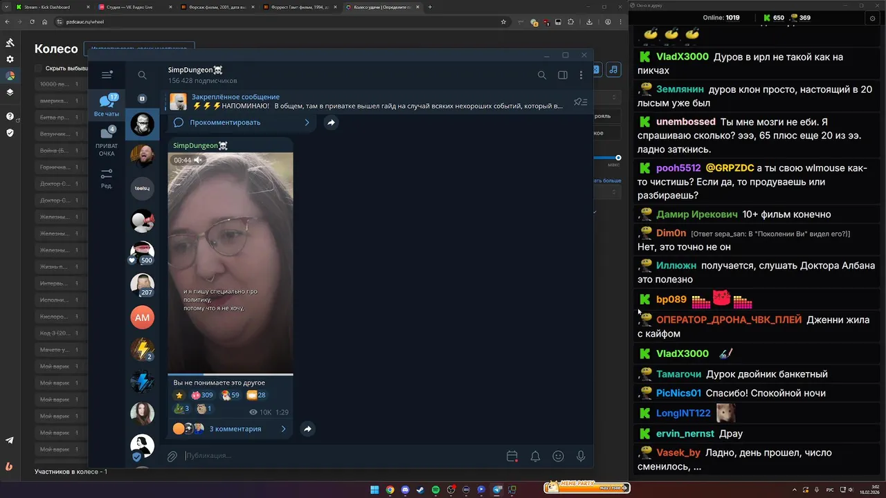Switch to Форрест Гамп фильм tab
This screenshot has height=498, width=886.
pyautogui.click(x=300, y=7)
